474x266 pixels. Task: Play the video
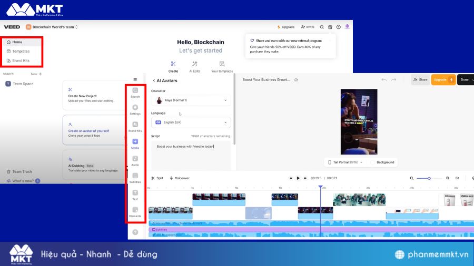pos(298,178)
